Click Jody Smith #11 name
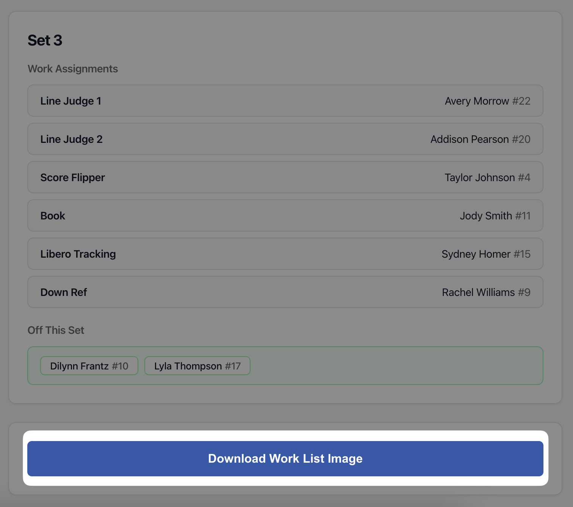The image size is (573, 507). click(495, 216)
